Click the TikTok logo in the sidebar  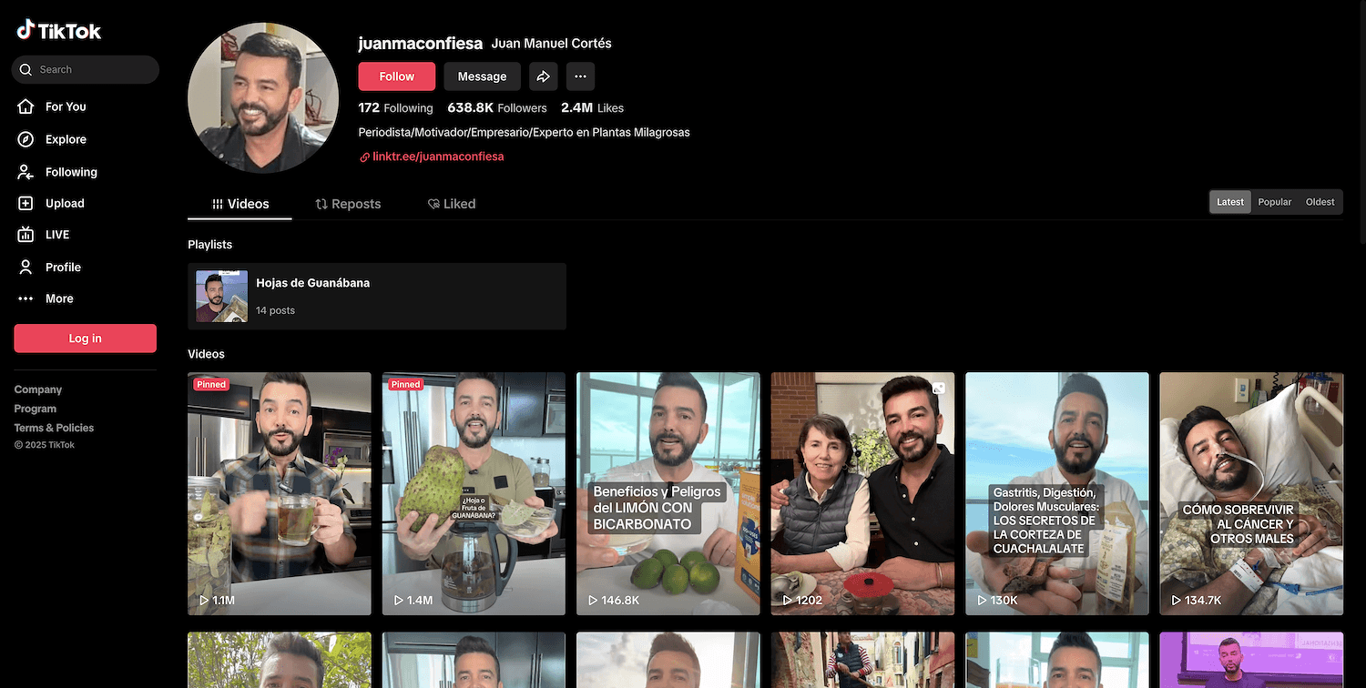(59, 31)
